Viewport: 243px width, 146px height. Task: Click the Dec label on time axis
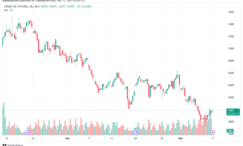pos(181,138)
